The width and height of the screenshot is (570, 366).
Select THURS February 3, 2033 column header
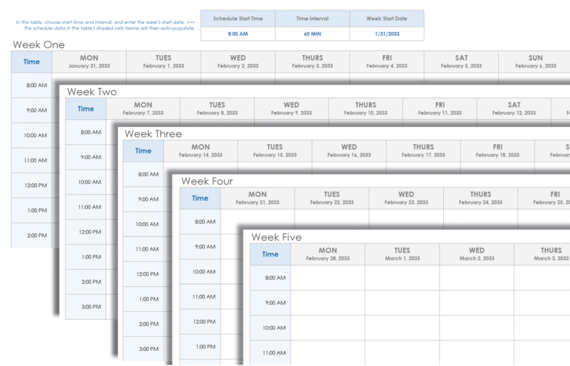pyautogui.click(x=312, y=62)
